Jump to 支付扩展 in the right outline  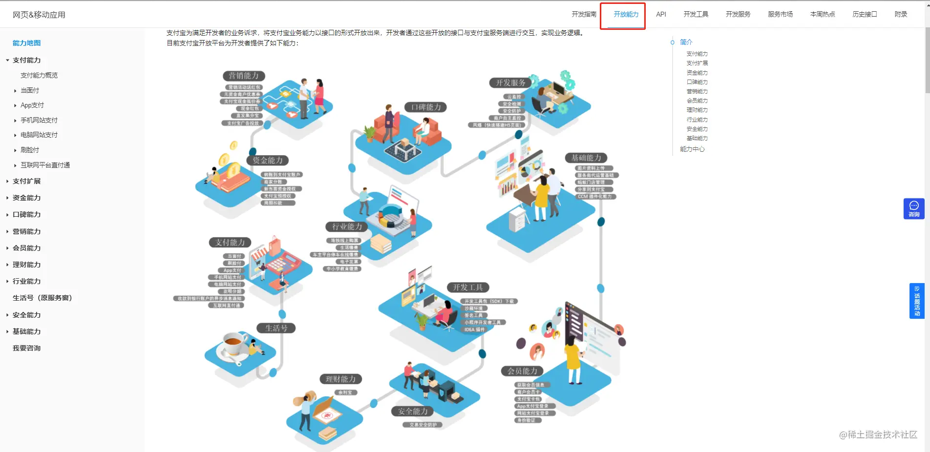point(697,63)
